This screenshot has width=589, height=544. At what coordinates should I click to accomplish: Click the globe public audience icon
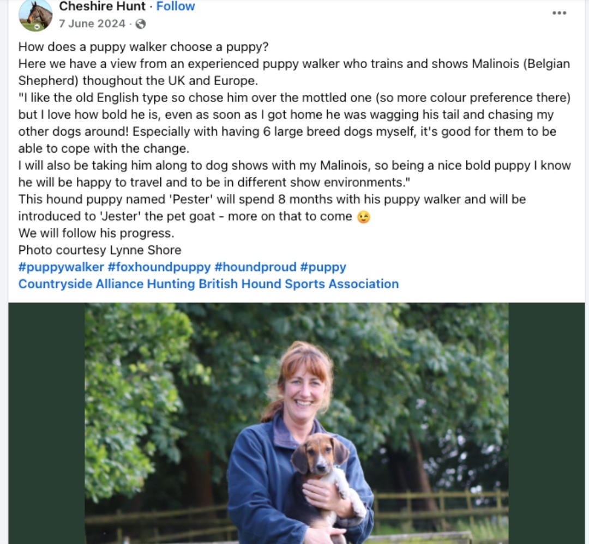pos(141,24)
